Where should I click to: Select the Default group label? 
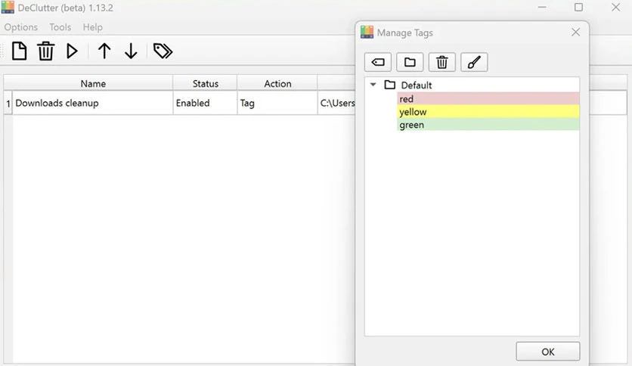[416, 85]
